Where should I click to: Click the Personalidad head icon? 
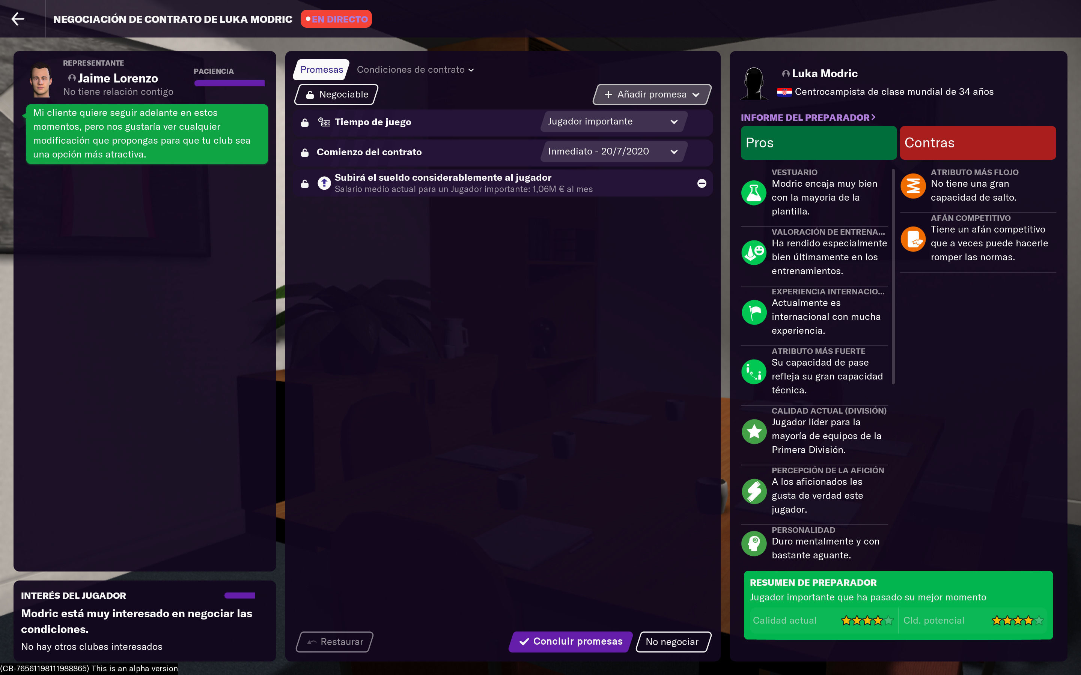[754, 543]
